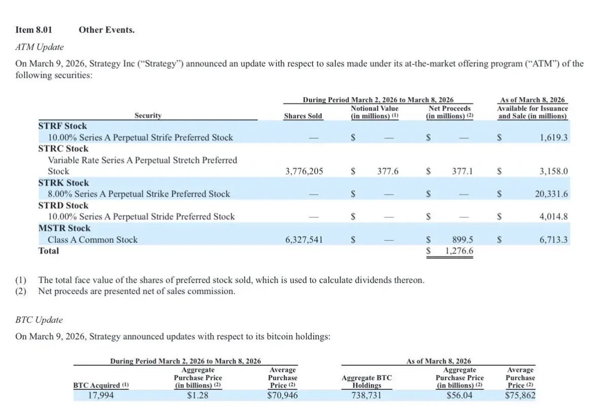
Task: Select the average purchase price $75,862
Action: coord(520,396)
